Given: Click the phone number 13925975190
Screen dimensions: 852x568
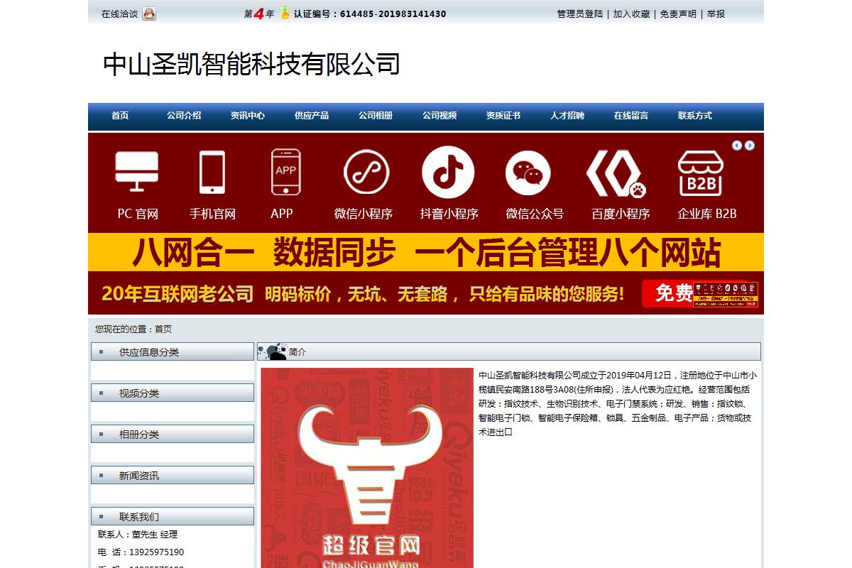Looking at the screenshot, I should (156, 552).
